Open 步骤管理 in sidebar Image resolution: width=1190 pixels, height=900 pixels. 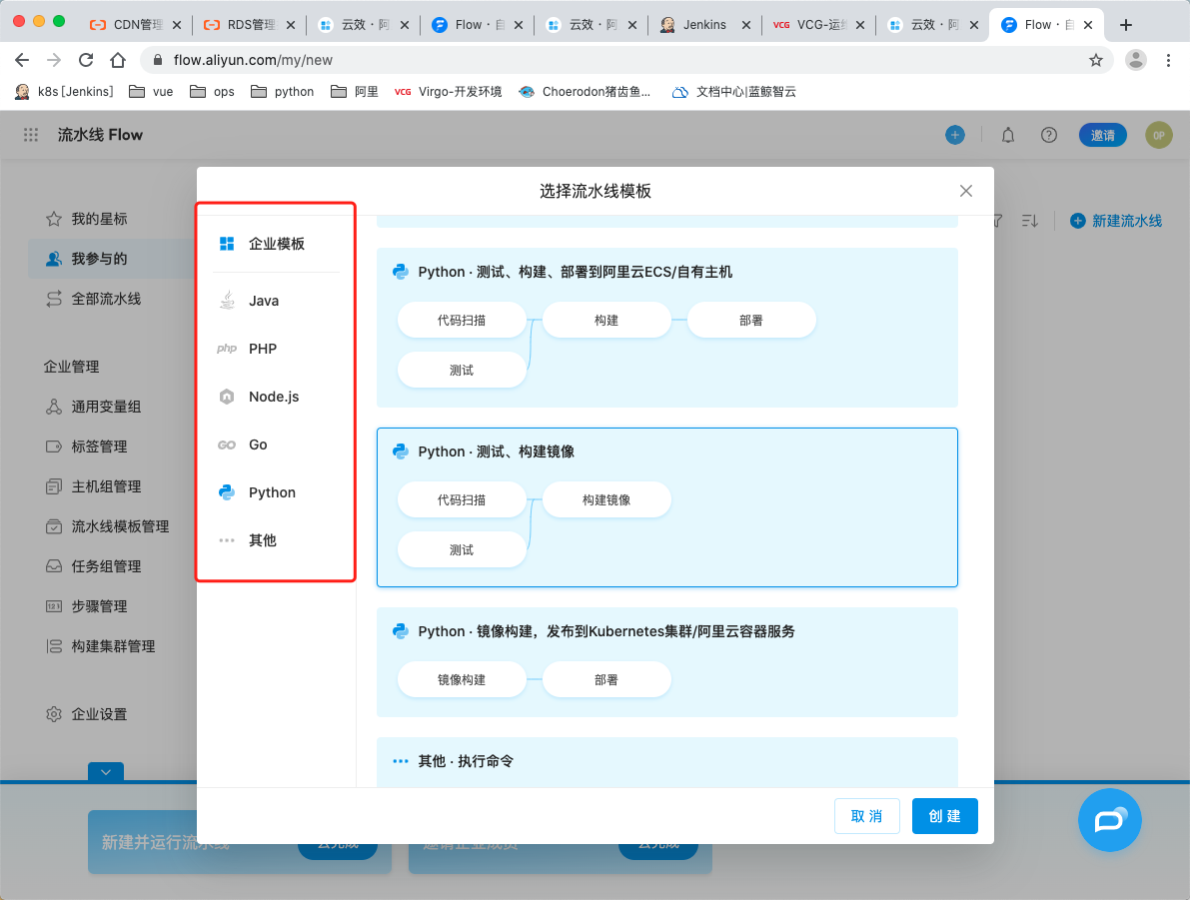(x=87, y=606)
